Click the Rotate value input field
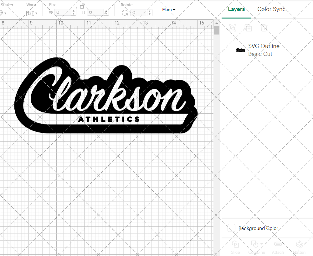 138,13
